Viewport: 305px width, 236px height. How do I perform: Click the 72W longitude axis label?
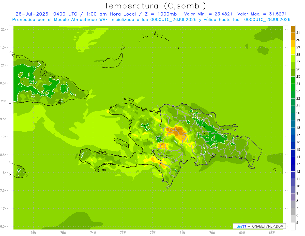point(152,233)
